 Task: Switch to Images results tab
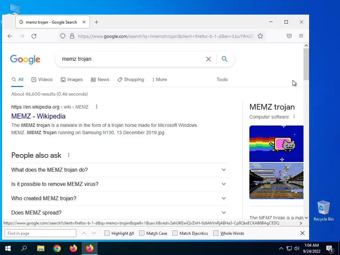[72, 80]
